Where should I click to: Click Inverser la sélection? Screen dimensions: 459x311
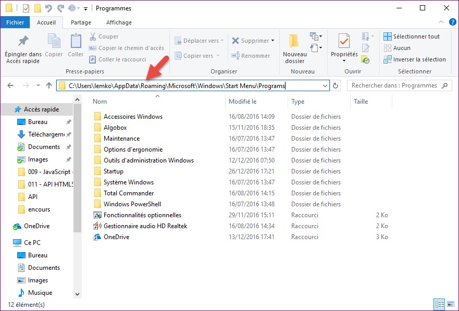415,59
